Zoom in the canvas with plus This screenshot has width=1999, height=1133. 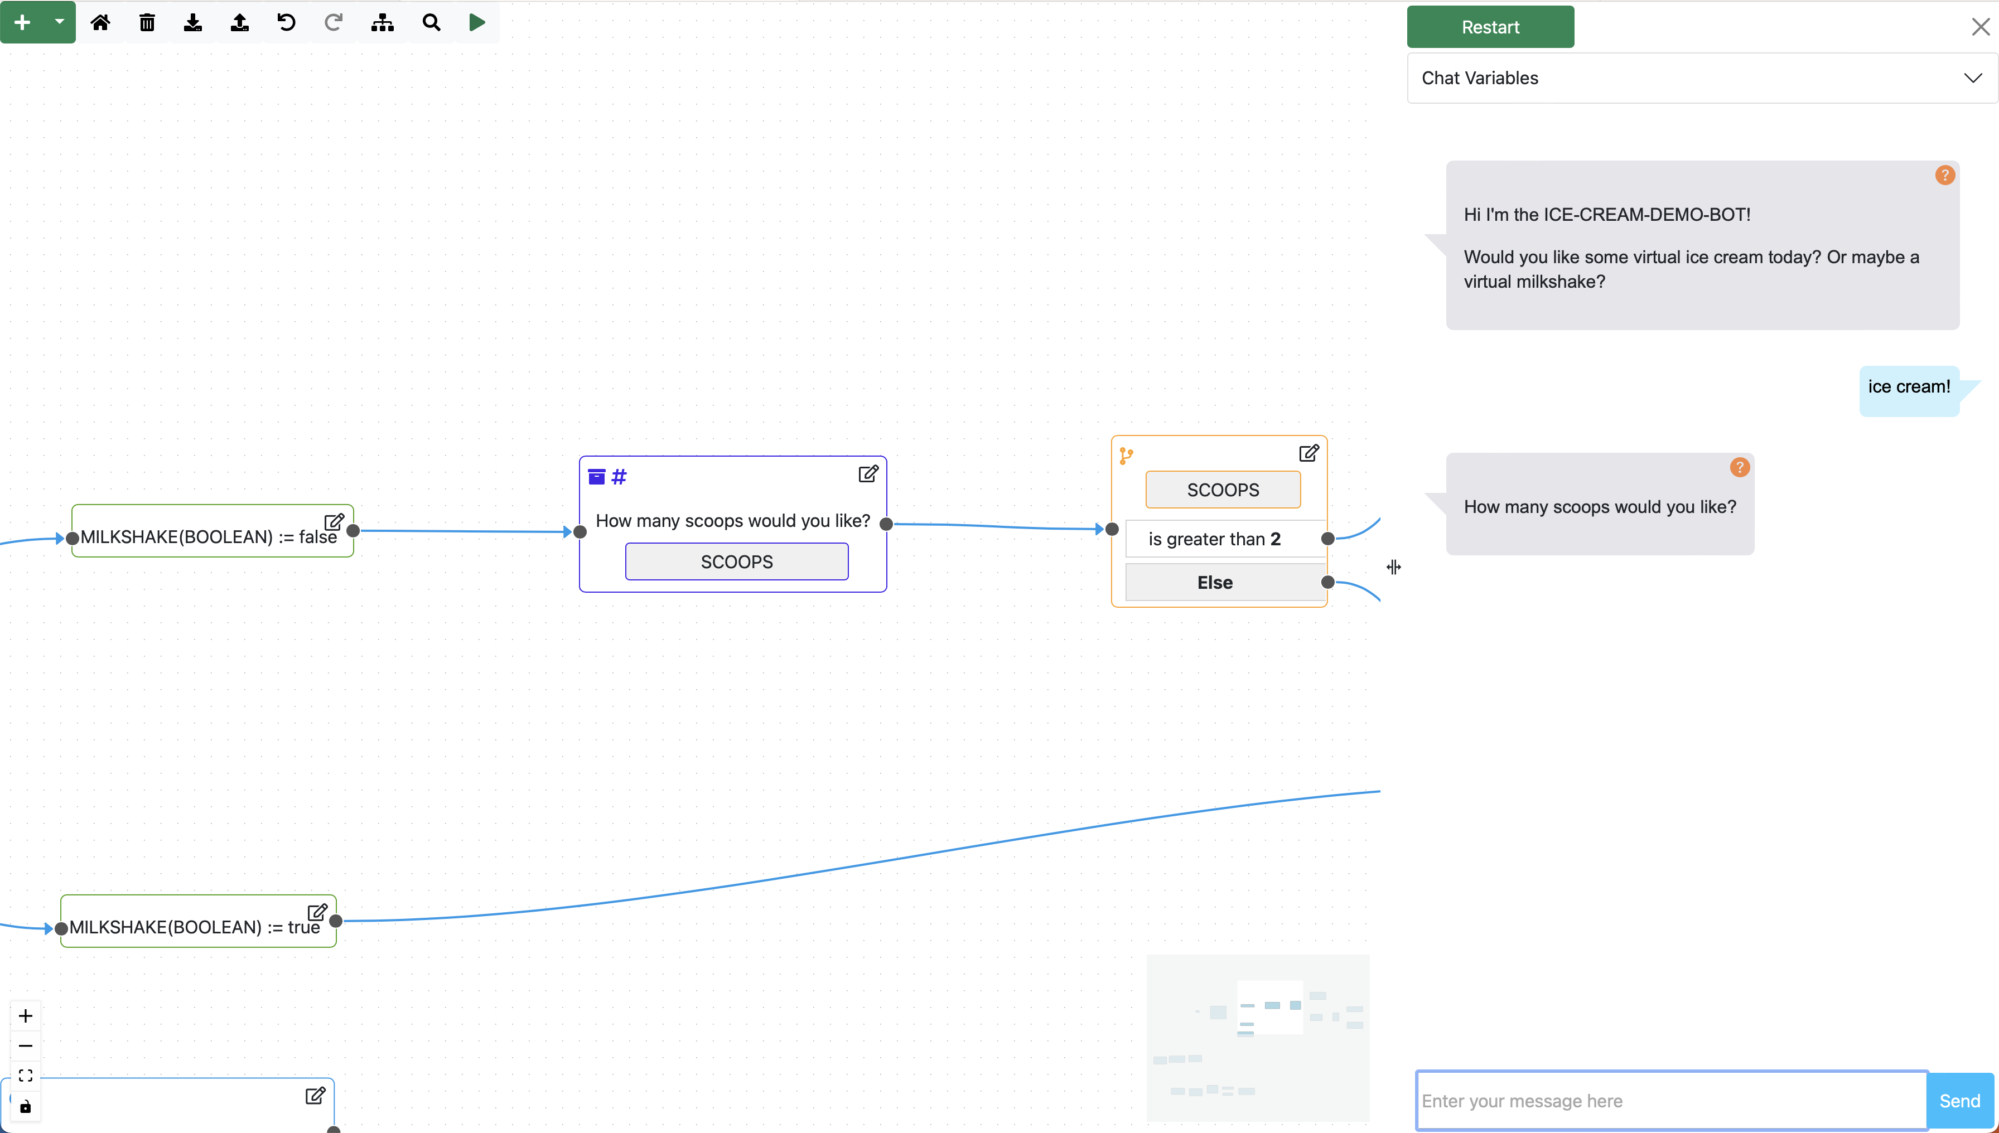click(x=26, y=1015)
